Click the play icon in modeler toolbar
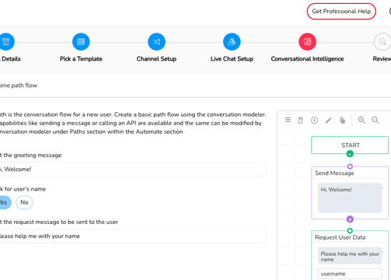 point(314,121)
